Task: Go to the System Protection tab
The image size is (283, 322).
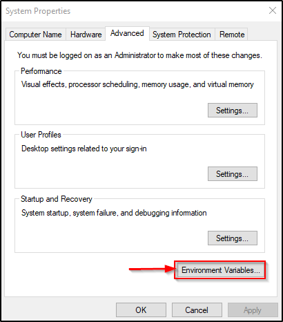Action: pos(182,35)
